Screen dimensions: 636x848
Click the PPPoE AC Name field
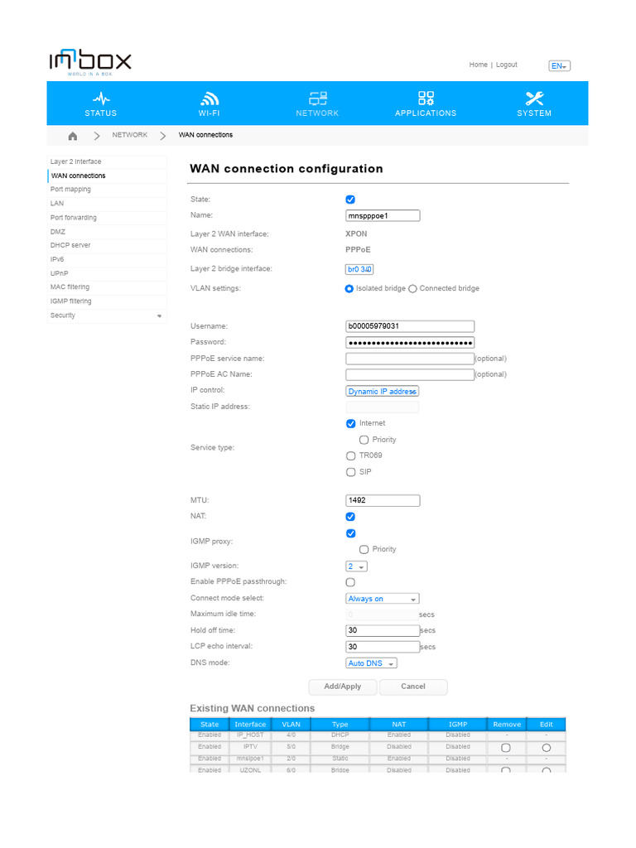pos(410,375)
